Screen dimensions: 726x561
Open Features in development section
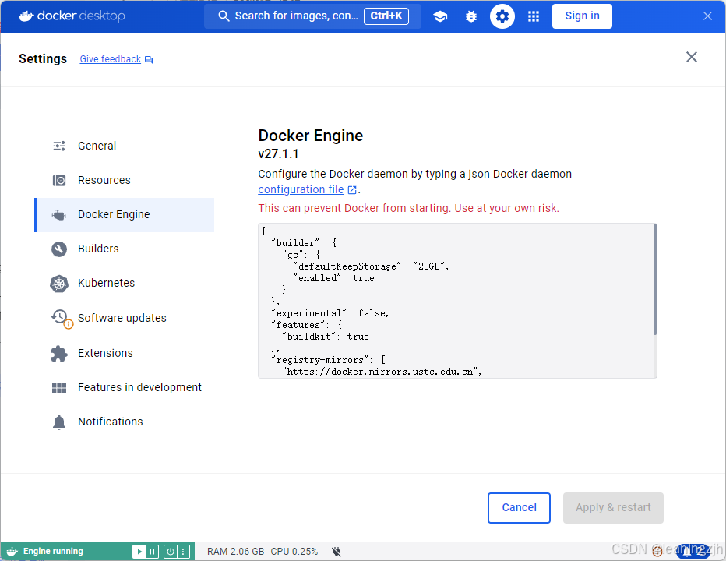(x=124, y=387)
